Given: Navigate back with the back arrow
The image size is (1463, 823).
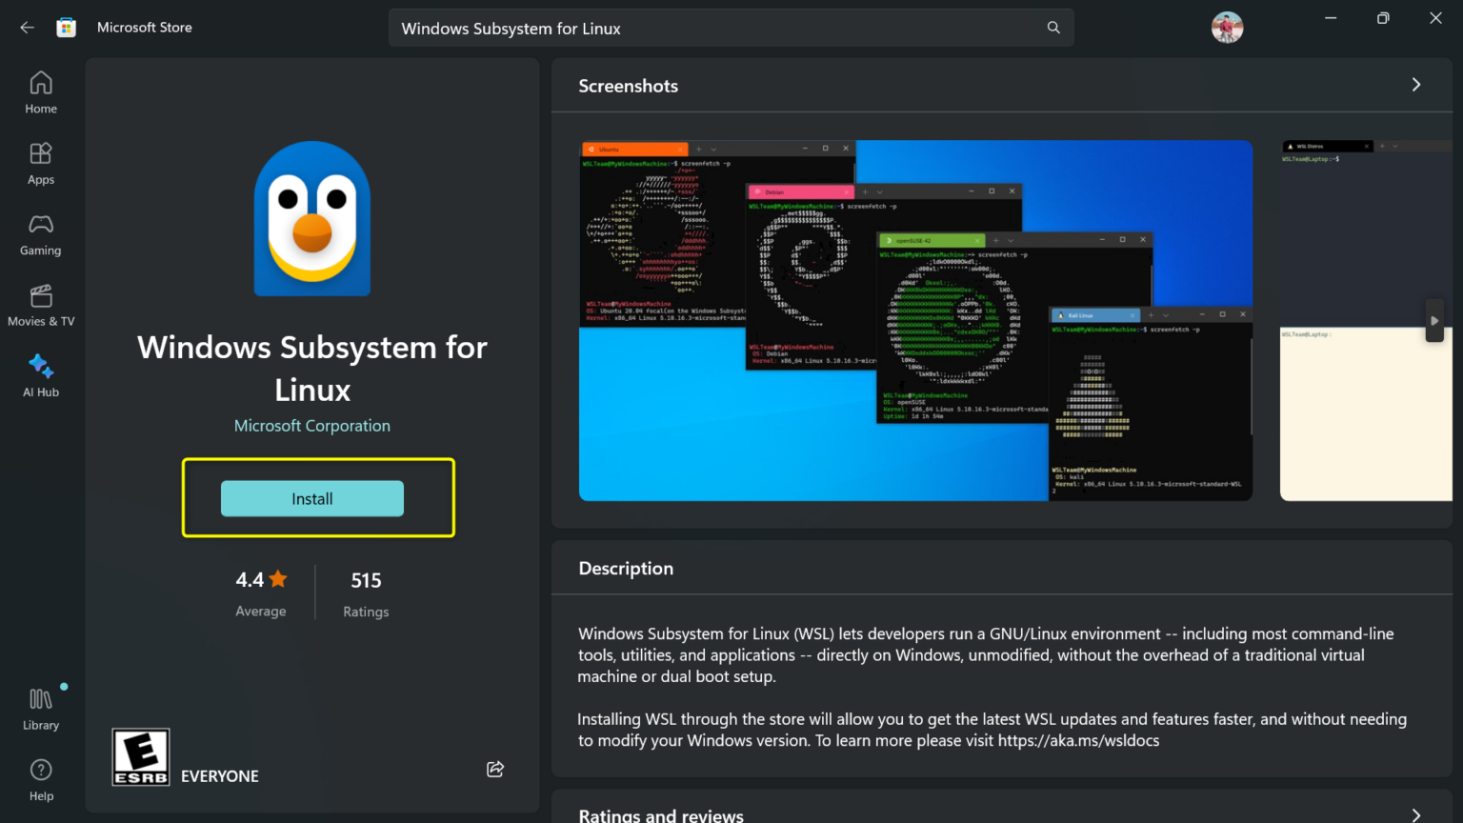Looking at the screenshot, I should point(27,27).
